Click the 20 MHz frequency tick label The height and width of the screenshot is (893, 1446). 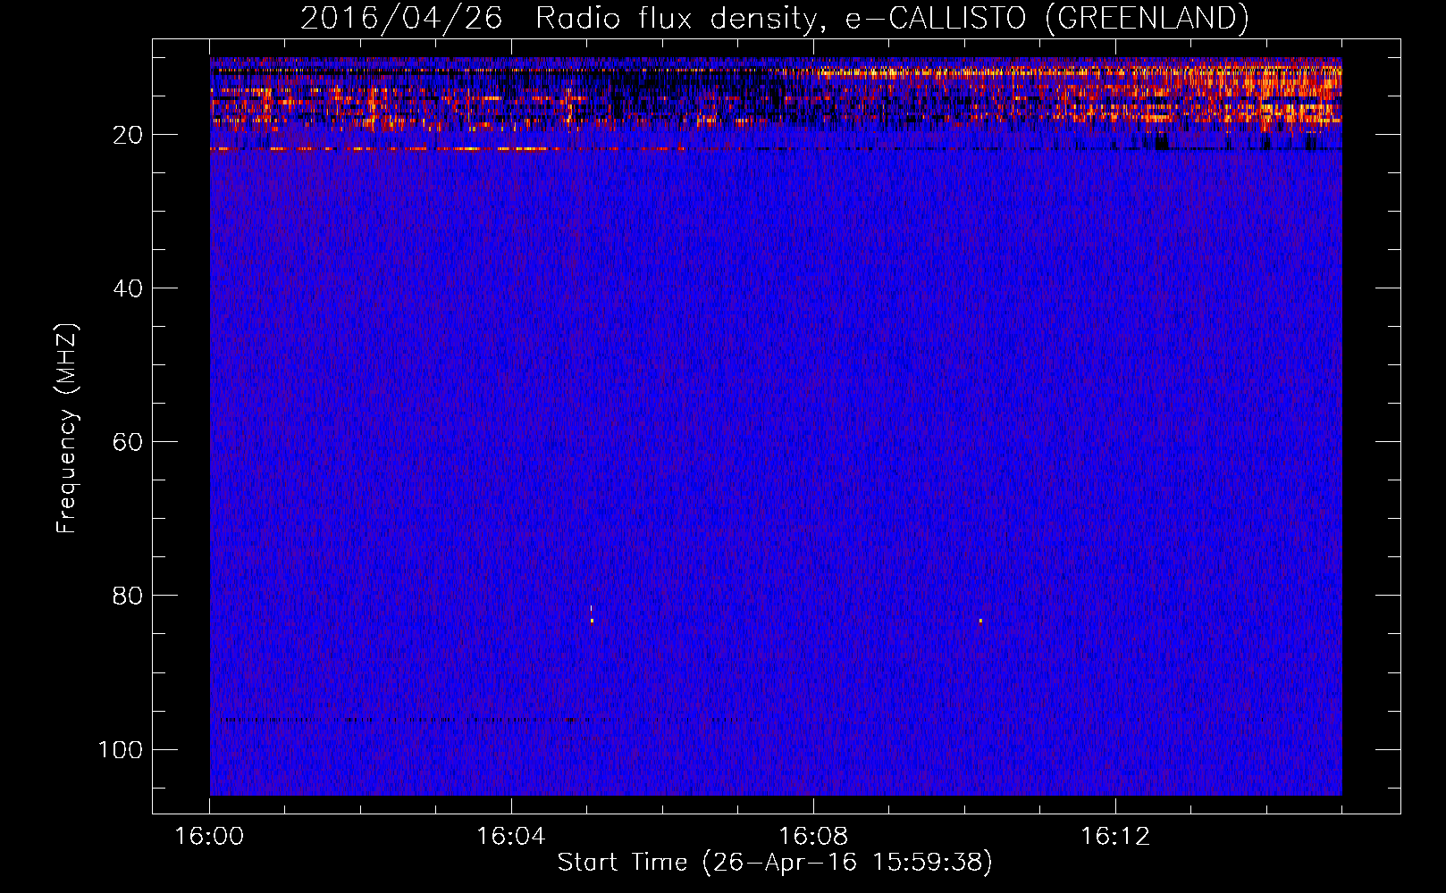[129, 136]
